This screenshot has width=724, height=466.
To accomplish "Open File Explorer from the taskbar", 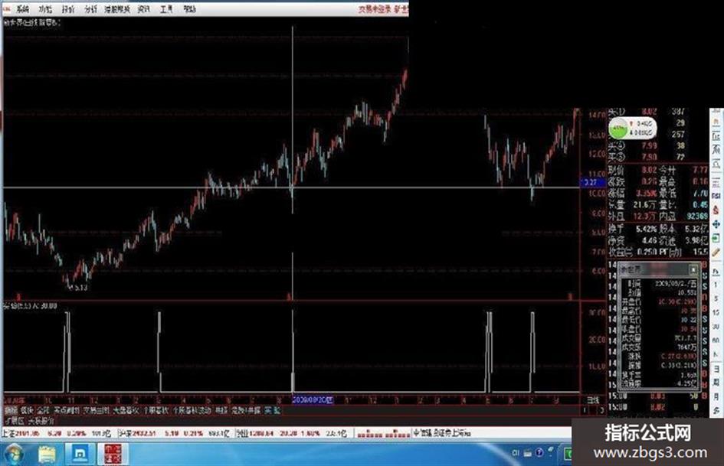I will pyautogui.click(x=48, y=455).
